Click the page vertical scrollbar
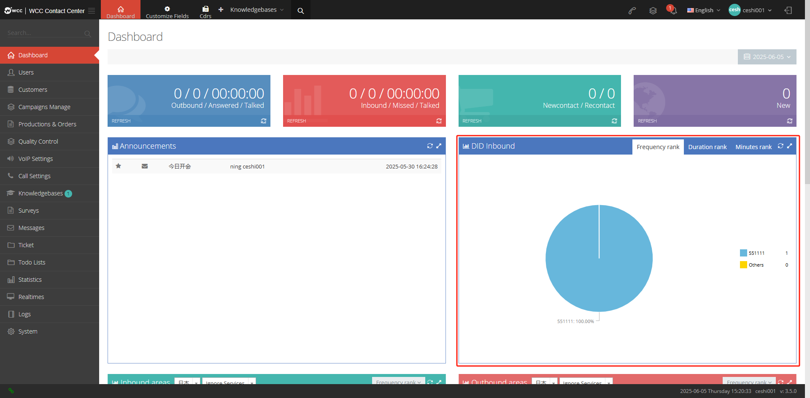810x398 pixels. coord(807,101)
